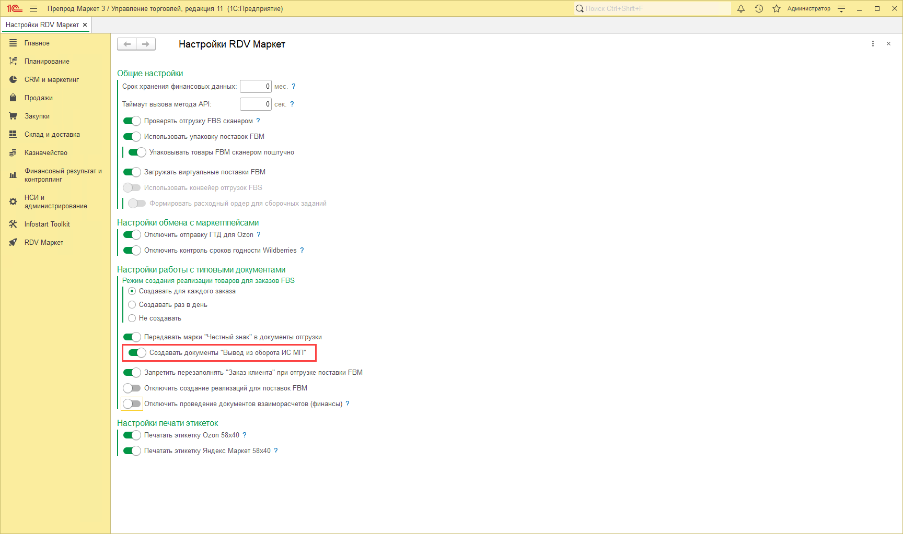The width and height of the screenshot is (903, 534).
Task: Click the Главное sidebar icon
Action: 13,43
